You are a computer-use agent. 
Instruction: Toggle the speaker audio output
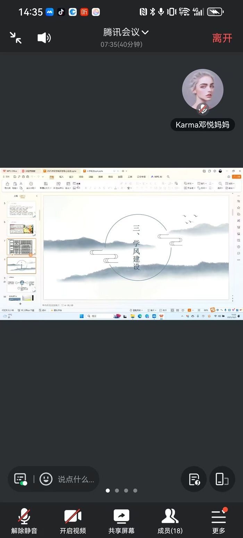tap(44, 38)
